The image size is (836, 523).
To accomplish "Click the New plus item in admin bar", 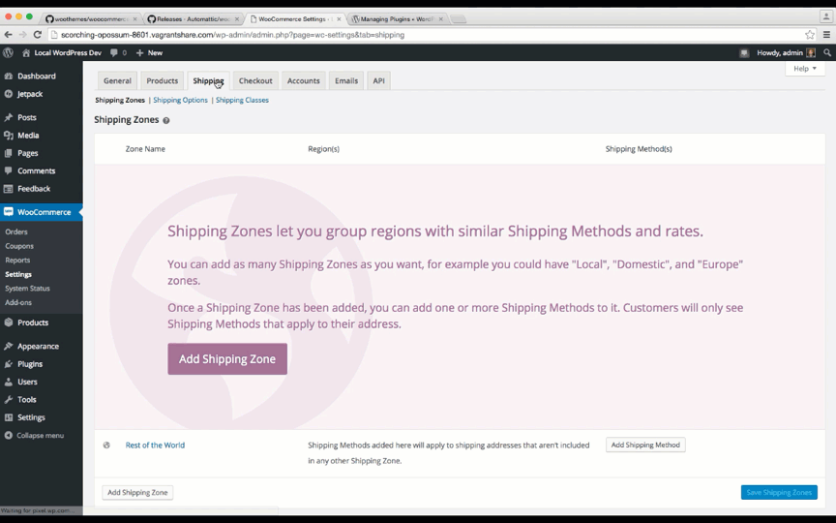I will pos(149,53).
